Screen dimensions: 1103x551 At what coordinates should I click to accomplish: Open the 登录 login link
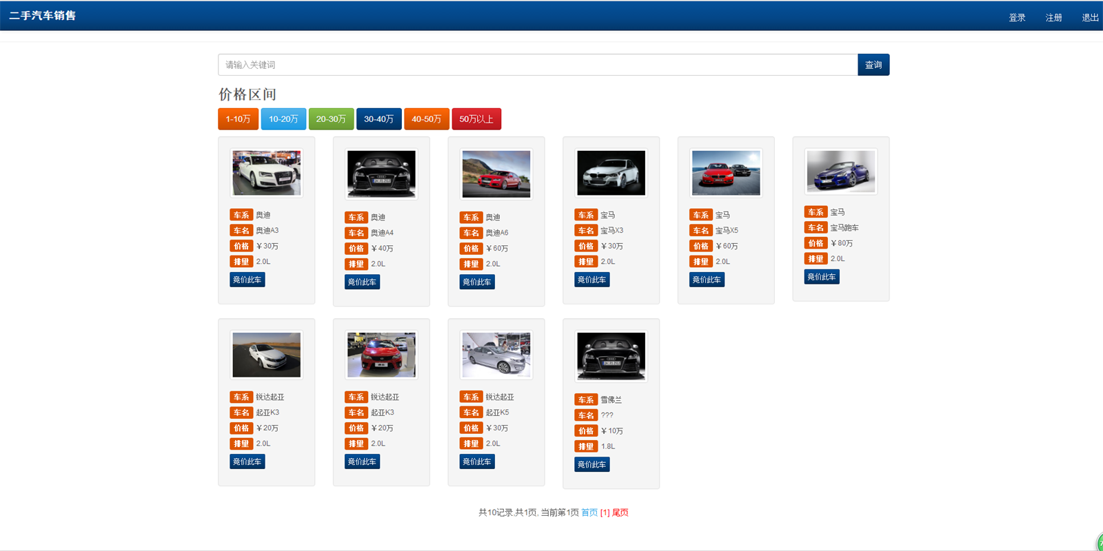pyautogui.click(x=1017, y=18)
